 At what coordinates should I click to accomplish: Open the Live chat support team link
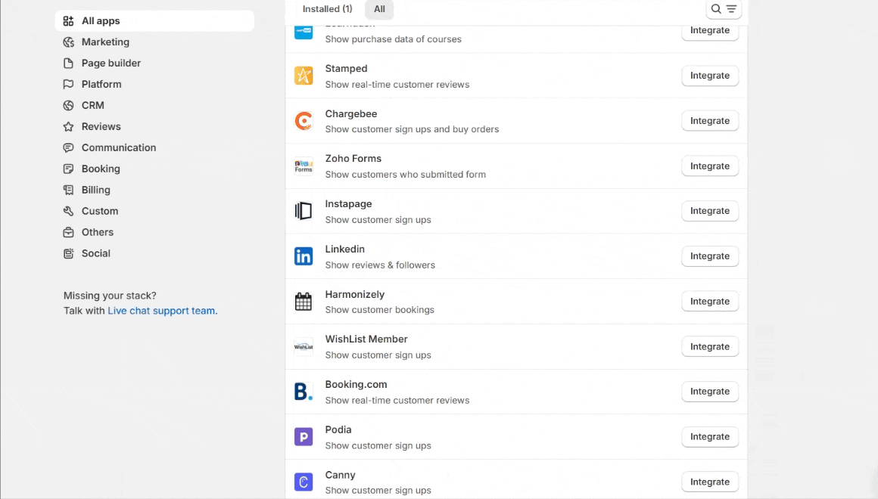[x=163, y=311]
